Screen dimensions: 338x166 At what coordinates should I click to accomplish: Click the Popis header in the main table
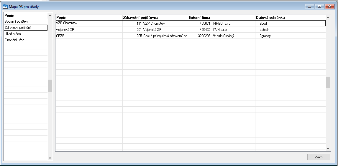(89, 18)
